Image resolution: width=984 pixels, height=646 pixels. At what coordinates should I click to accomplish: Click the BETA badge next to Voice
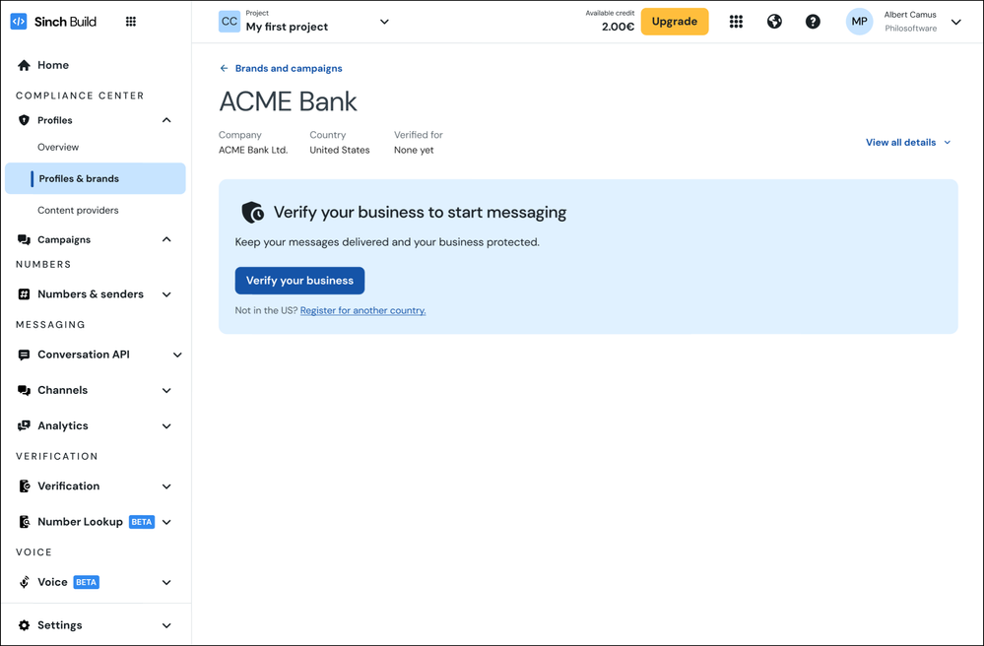(x=86, y=582)
